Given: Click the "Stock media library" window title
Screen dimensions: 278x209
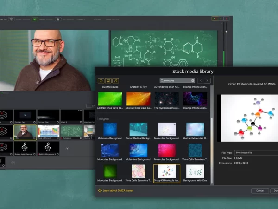Looking at the screenshot, I should point(193,72).
